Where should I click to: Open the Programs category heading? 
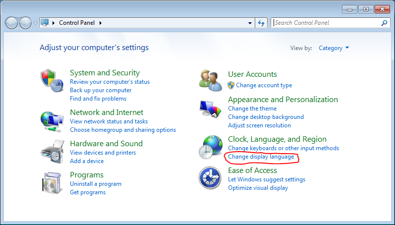(x=87, y=174)
